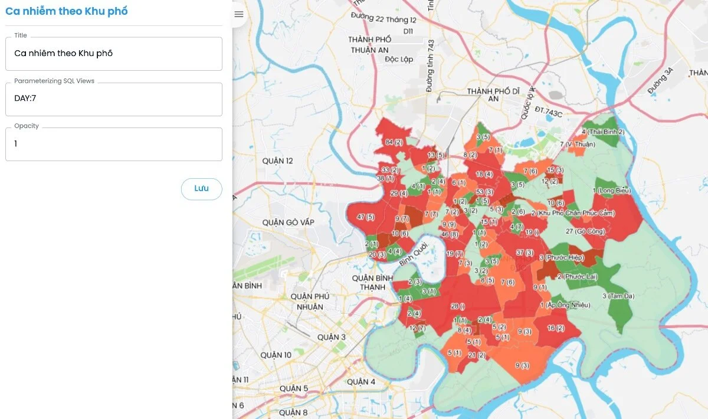Click the '4 (Thái Bình 2)' map label
The image size is (708, 419).
point(602,132)
